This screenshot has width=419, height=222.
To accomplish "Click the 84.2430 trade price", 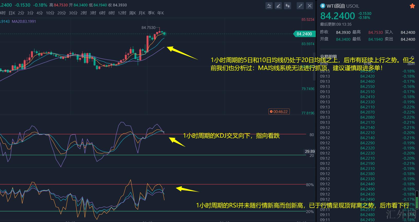I will pyautogui.click(x=367, y=194).
